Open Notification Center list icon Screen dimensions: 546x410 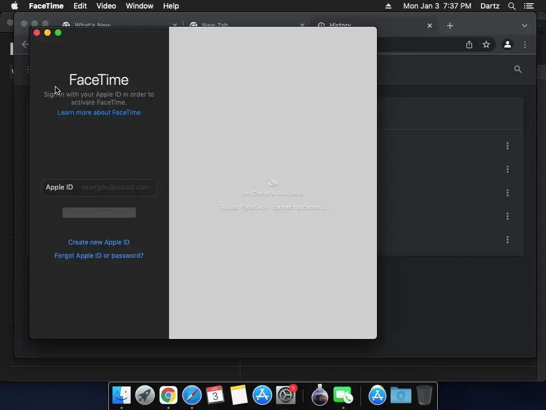pos(528,6)
